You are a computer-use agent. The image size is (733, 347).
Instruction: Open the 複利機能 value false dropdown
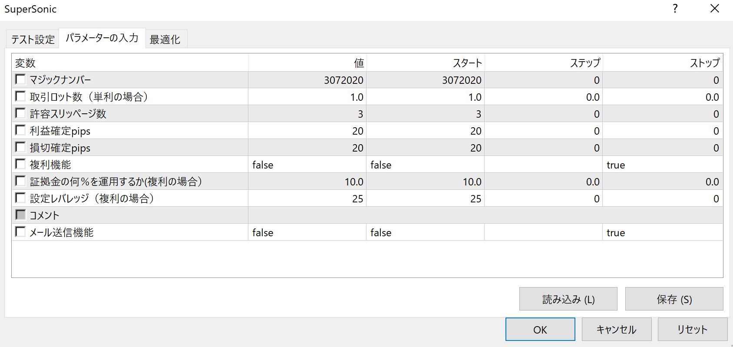307,165
